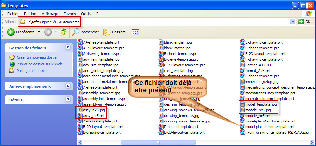
Task: Toggle the Dossiers folder pane
Action: click(x=114, y=32)
